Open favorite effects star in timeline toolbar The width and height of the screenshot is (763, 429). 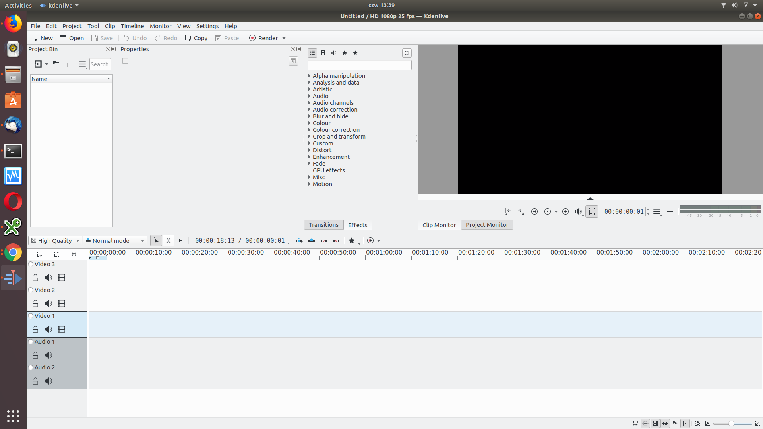(x=352, y=240)
